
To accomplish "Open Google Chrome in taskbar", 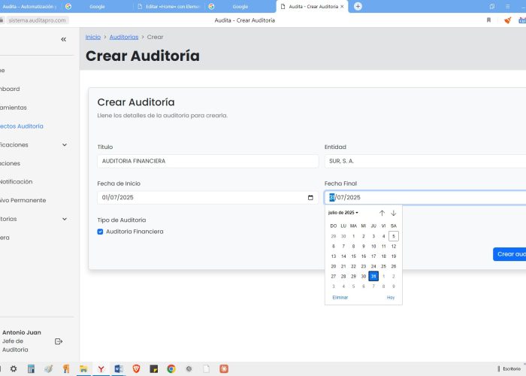I will 171,369.
